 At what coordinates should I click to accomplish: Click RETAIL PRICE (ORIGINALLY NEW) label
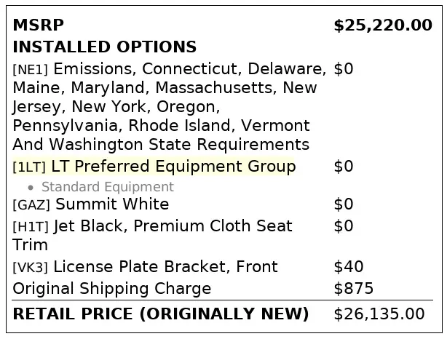click(161, 314)
